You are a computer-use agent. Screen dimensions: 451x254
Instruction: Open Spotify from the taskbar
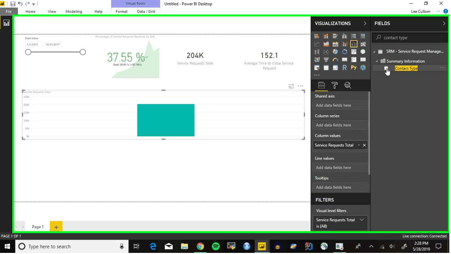tap(216, 246)
